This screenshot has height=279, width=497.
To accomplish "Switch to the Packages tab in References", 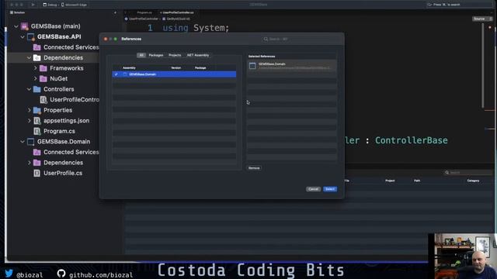I will 156,55.
